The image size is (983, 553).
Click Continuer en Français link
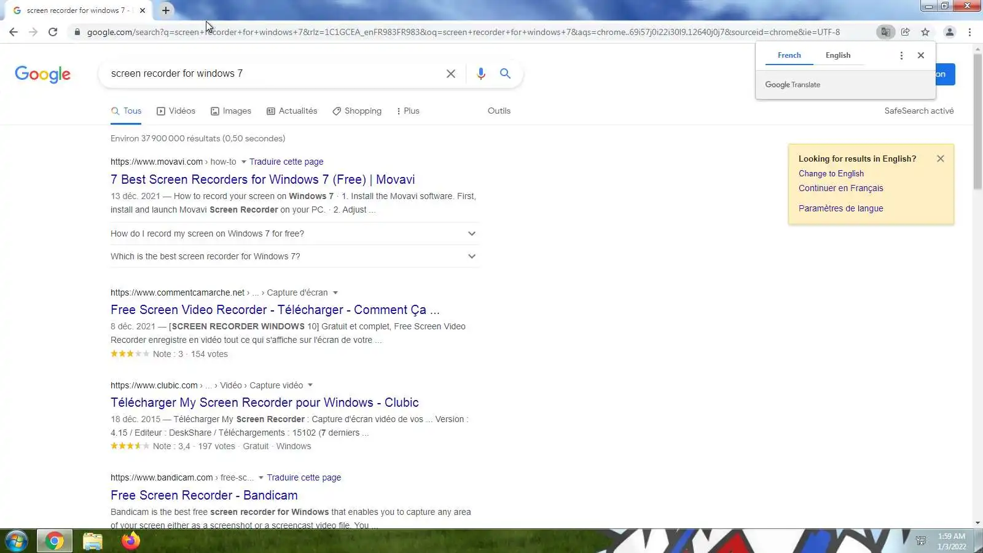pyautogui.click(x=840, y=189)
